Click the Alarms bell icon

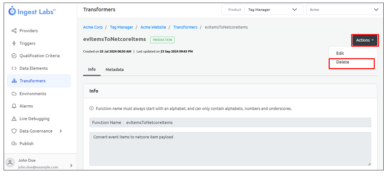point(14,106)
